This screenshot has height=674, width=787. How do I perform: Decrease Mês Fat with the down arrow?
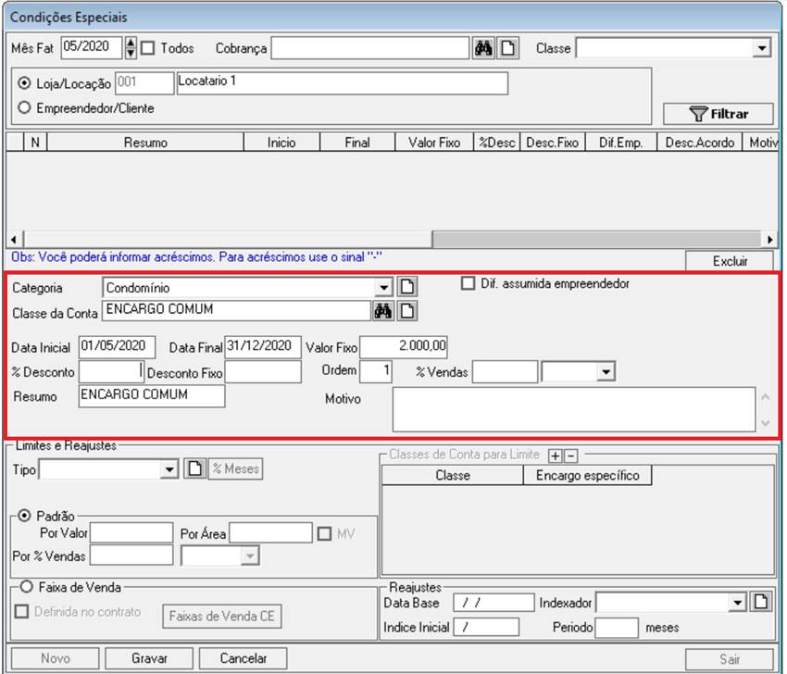pos(131,54)
